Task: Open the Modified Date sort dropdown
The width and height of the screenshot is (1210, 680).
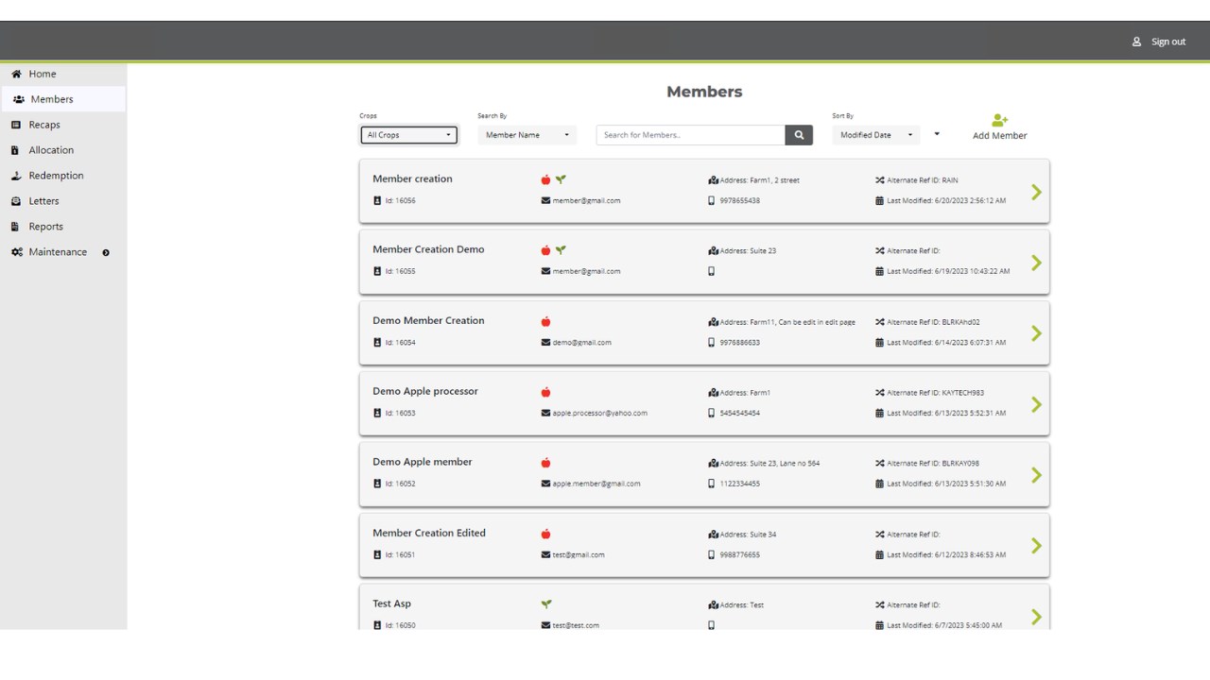Action: (x=876, y=135)
